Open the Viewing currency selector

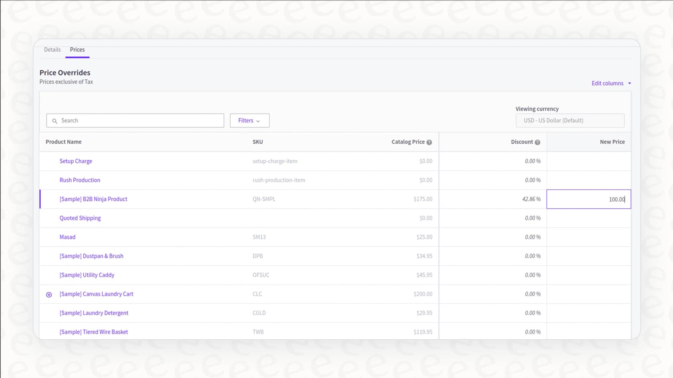(570, 120)
